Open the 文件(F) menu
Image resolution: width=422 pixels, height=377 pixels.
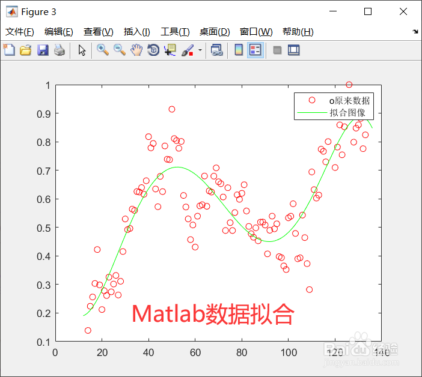(20, 32)
